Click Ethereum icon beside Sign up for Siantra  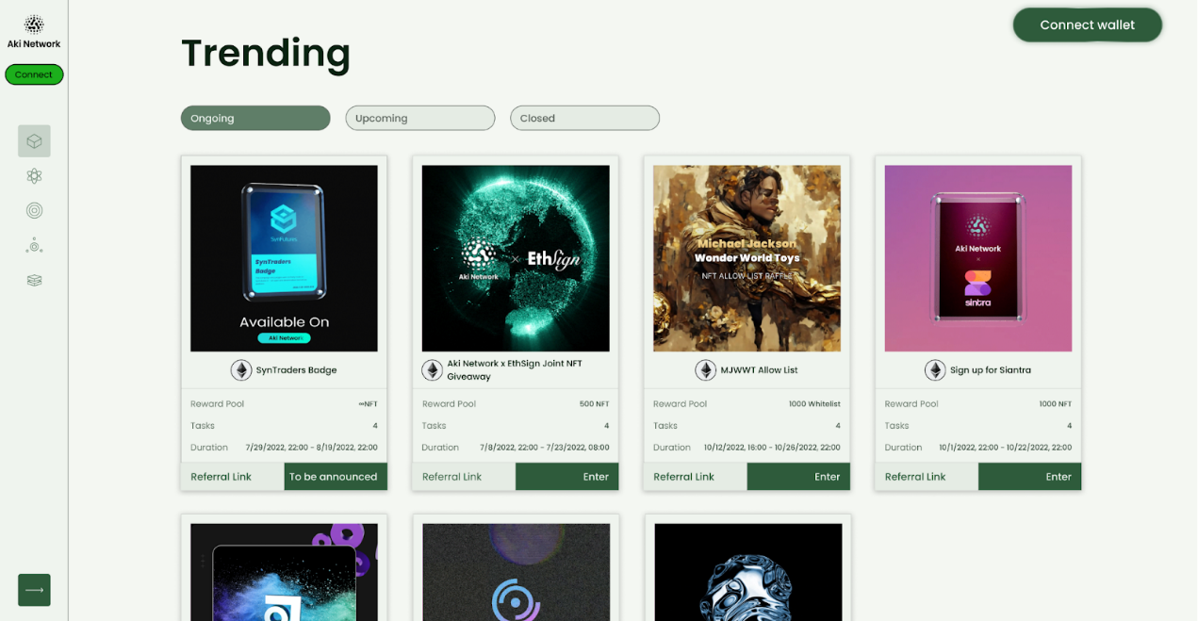tap(935, 370)
